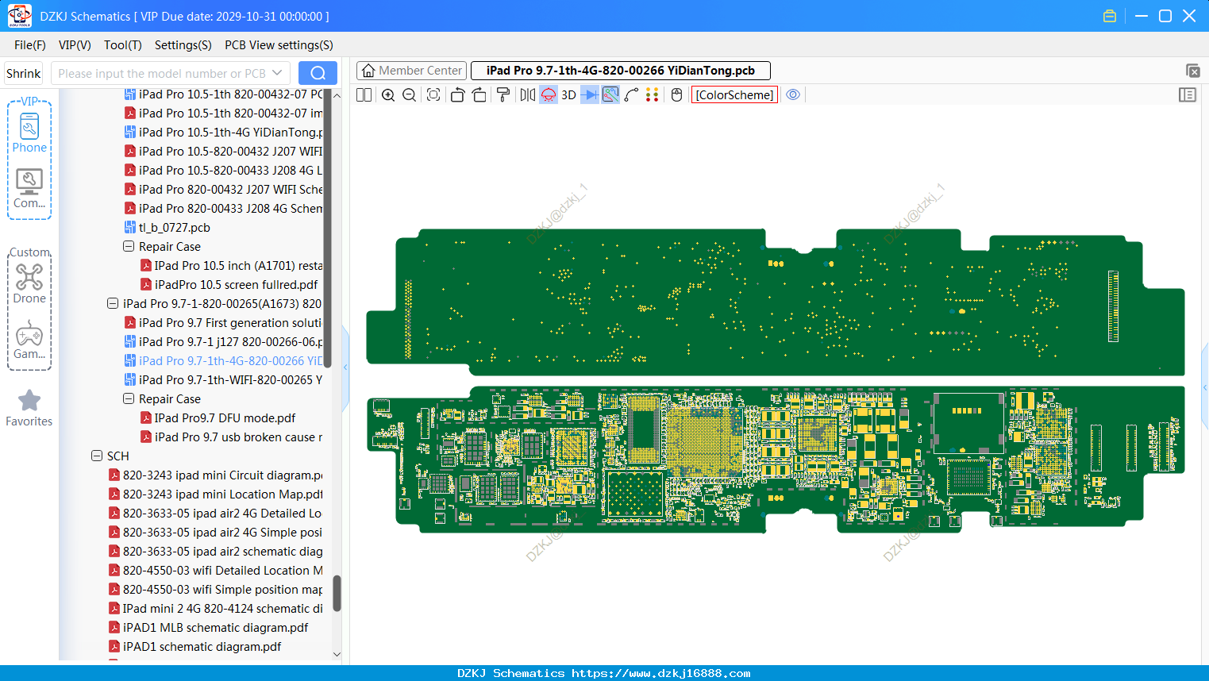
Task: Click the toolbox icon in title bar
Action: [x=1110, y=16]
